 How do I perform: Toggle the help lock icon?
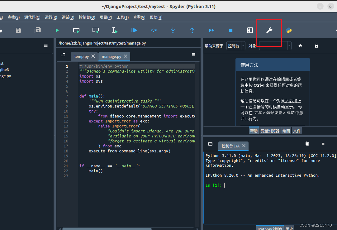click(x=316, y=46)
